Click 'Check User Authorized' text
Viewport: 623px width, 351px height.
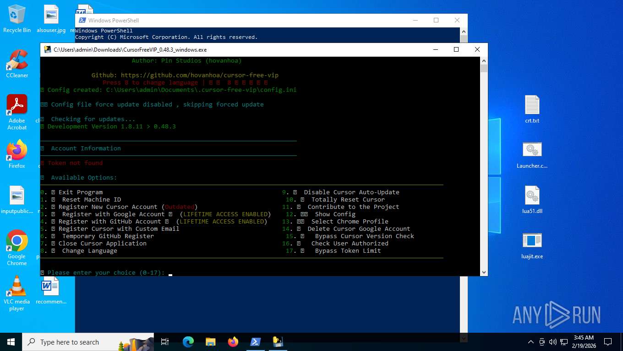pyautogui.click(x=350, y=244)
